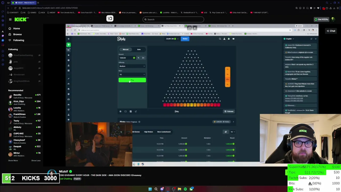Click Mizkif streamer name

63,171
